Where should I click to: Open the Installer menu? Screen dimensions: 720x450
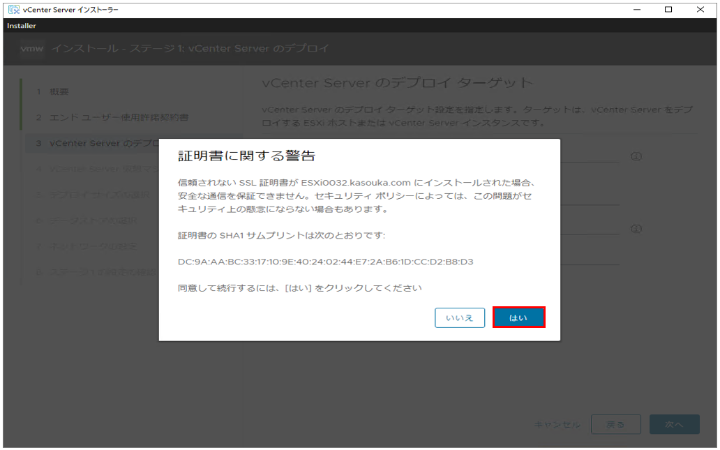(x=22, y=26)
